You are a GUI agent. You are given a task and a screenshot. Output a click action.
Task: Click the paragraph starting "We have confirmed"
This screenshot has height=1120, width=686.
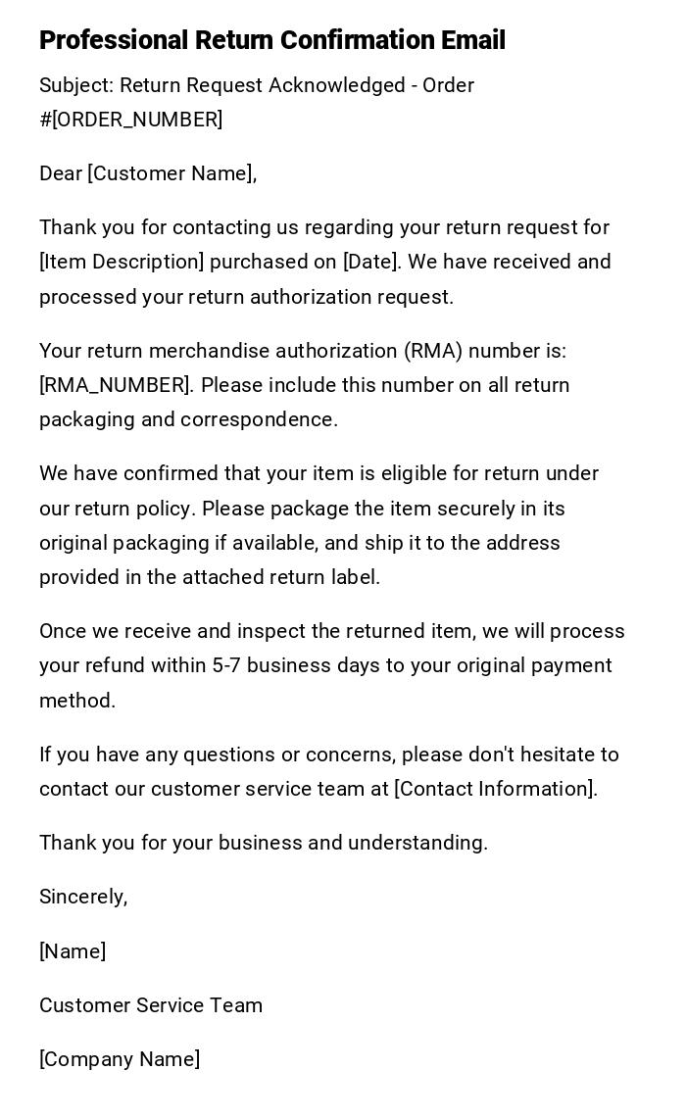[318, 525]
